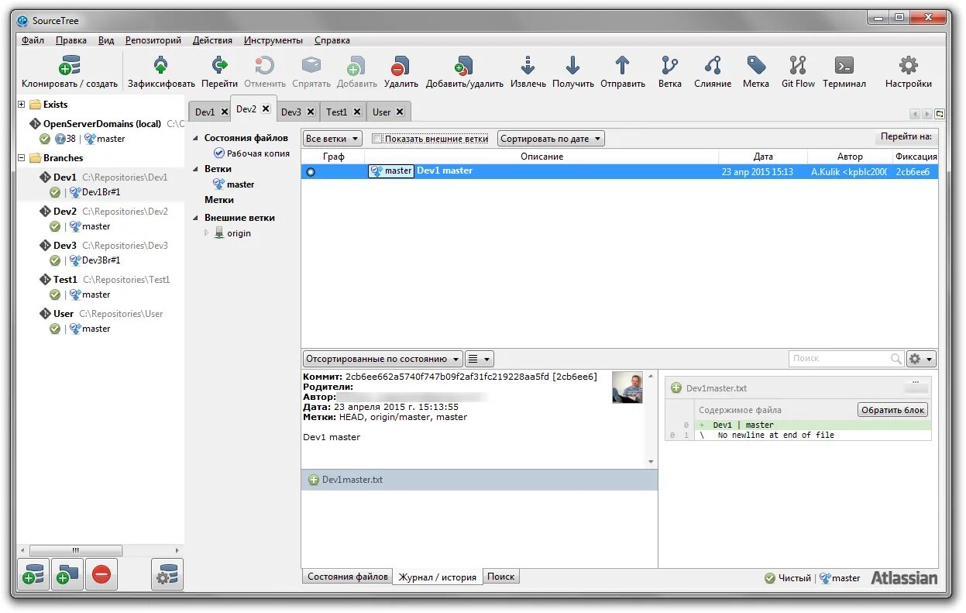Screen dimensions: 966x613
Task: Select the master branch in sidebar Ветки
Action: (x=240, y=184)
